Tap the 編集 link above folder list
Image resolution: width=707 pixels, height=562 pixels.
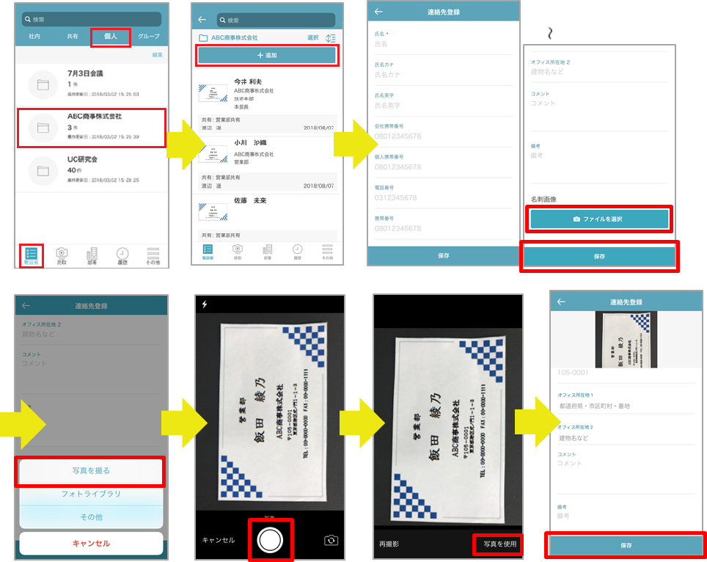pyautogui.click(x=157, y=55)
